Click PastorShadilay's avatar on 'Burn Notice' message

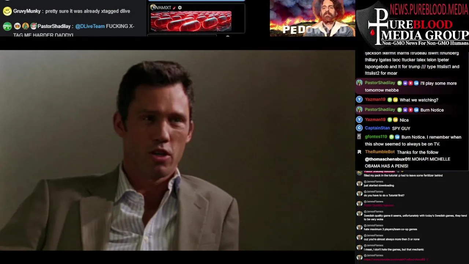[359, 109]
